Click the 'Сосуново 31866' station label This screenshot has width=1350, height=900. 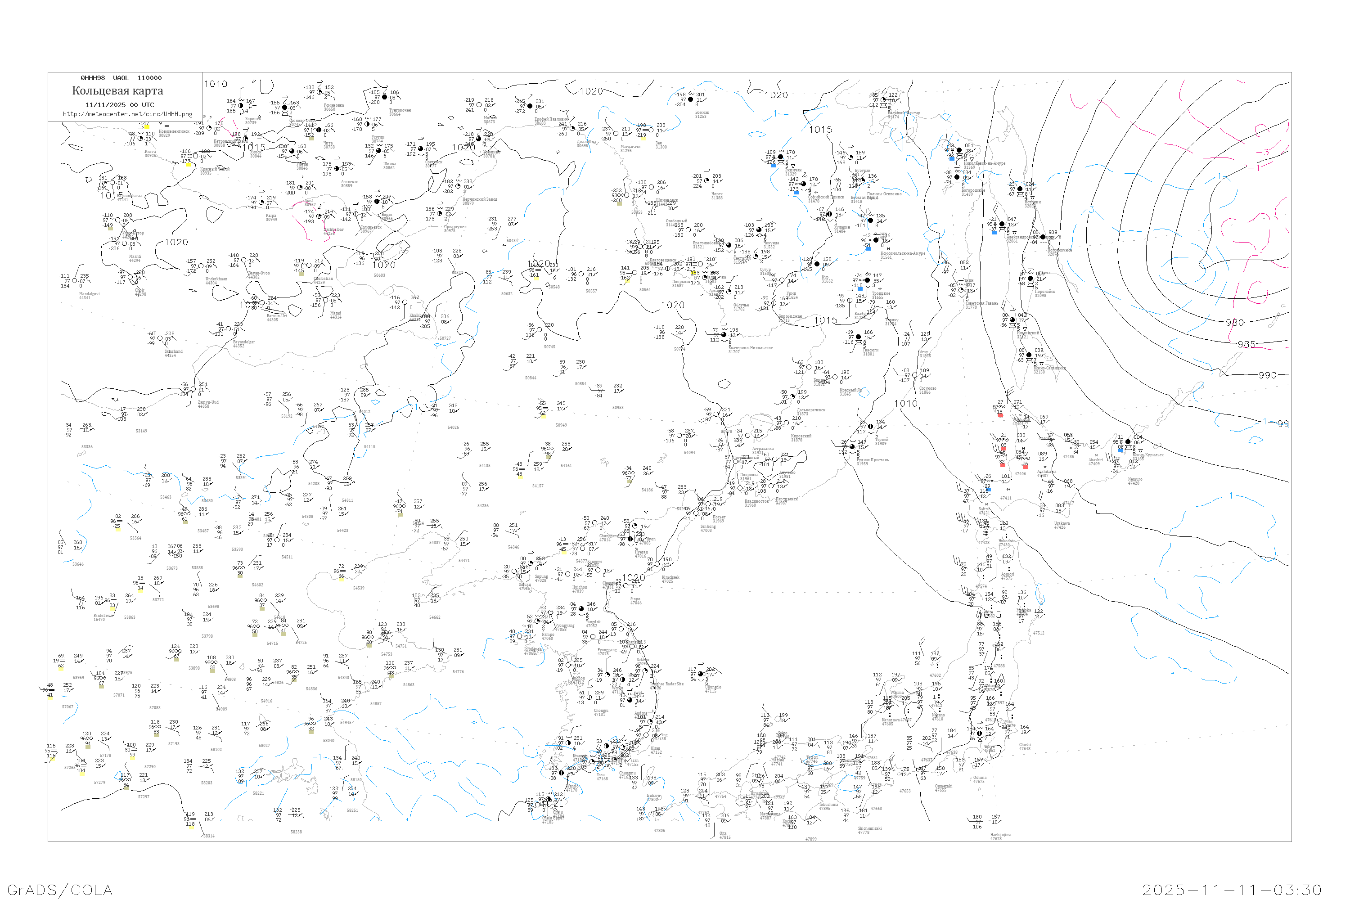coord(927,390)
